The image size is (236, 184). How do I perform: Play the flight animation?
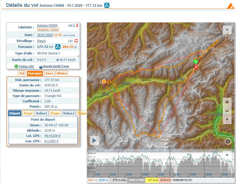pos(94,140)
